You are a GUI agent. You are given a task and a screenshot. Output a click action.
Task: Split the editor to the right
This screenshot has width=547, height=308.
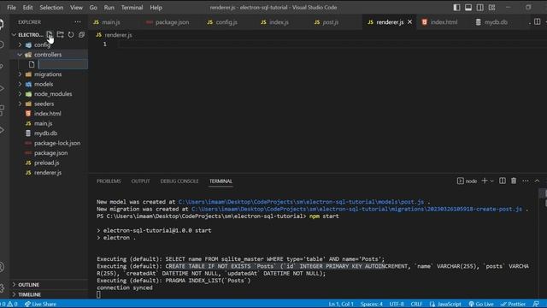tap(538, 22)
